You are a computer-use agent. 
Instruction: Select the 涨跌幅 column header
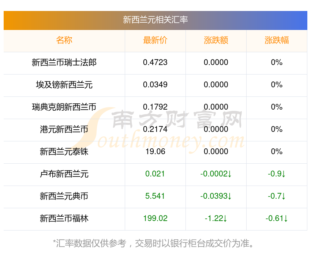point(277,40)
